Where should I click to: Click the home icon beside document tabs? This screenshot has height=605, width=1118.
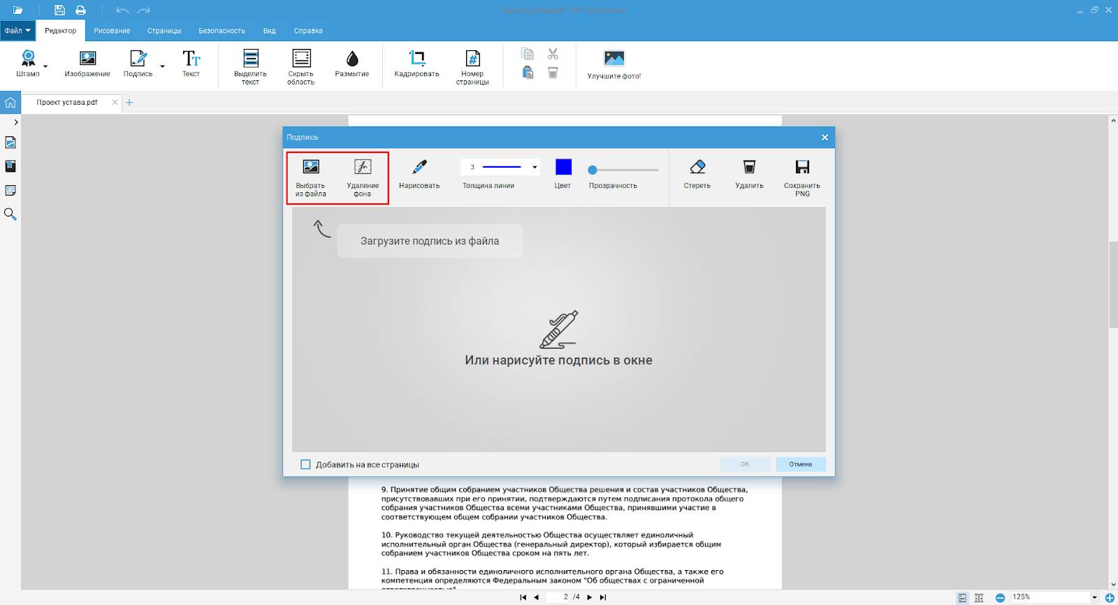coord(10,103)
